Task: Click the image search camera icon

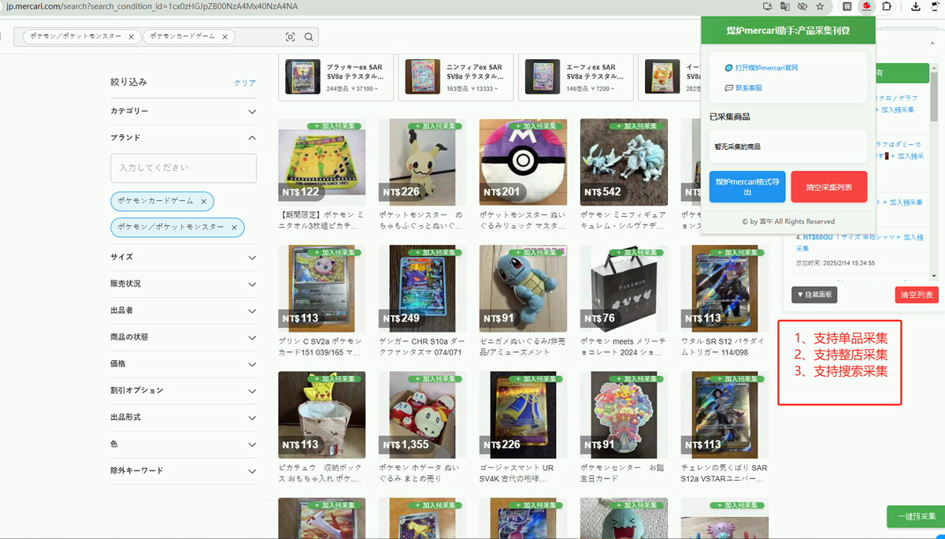Action: point(290,36)
